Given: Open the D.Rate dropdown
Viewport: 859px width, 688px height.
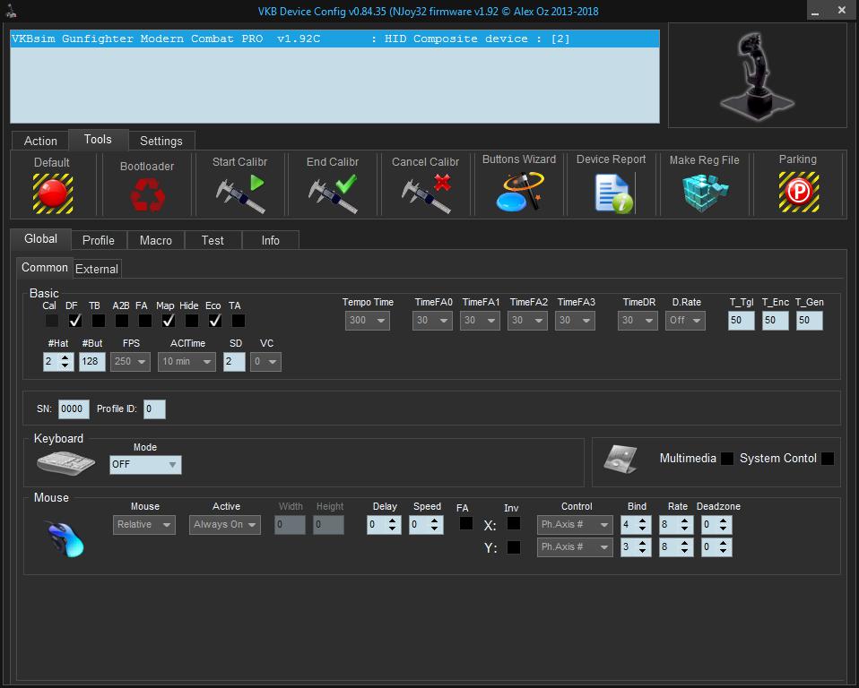Looking at the screenshot, I should coord(685,320).
